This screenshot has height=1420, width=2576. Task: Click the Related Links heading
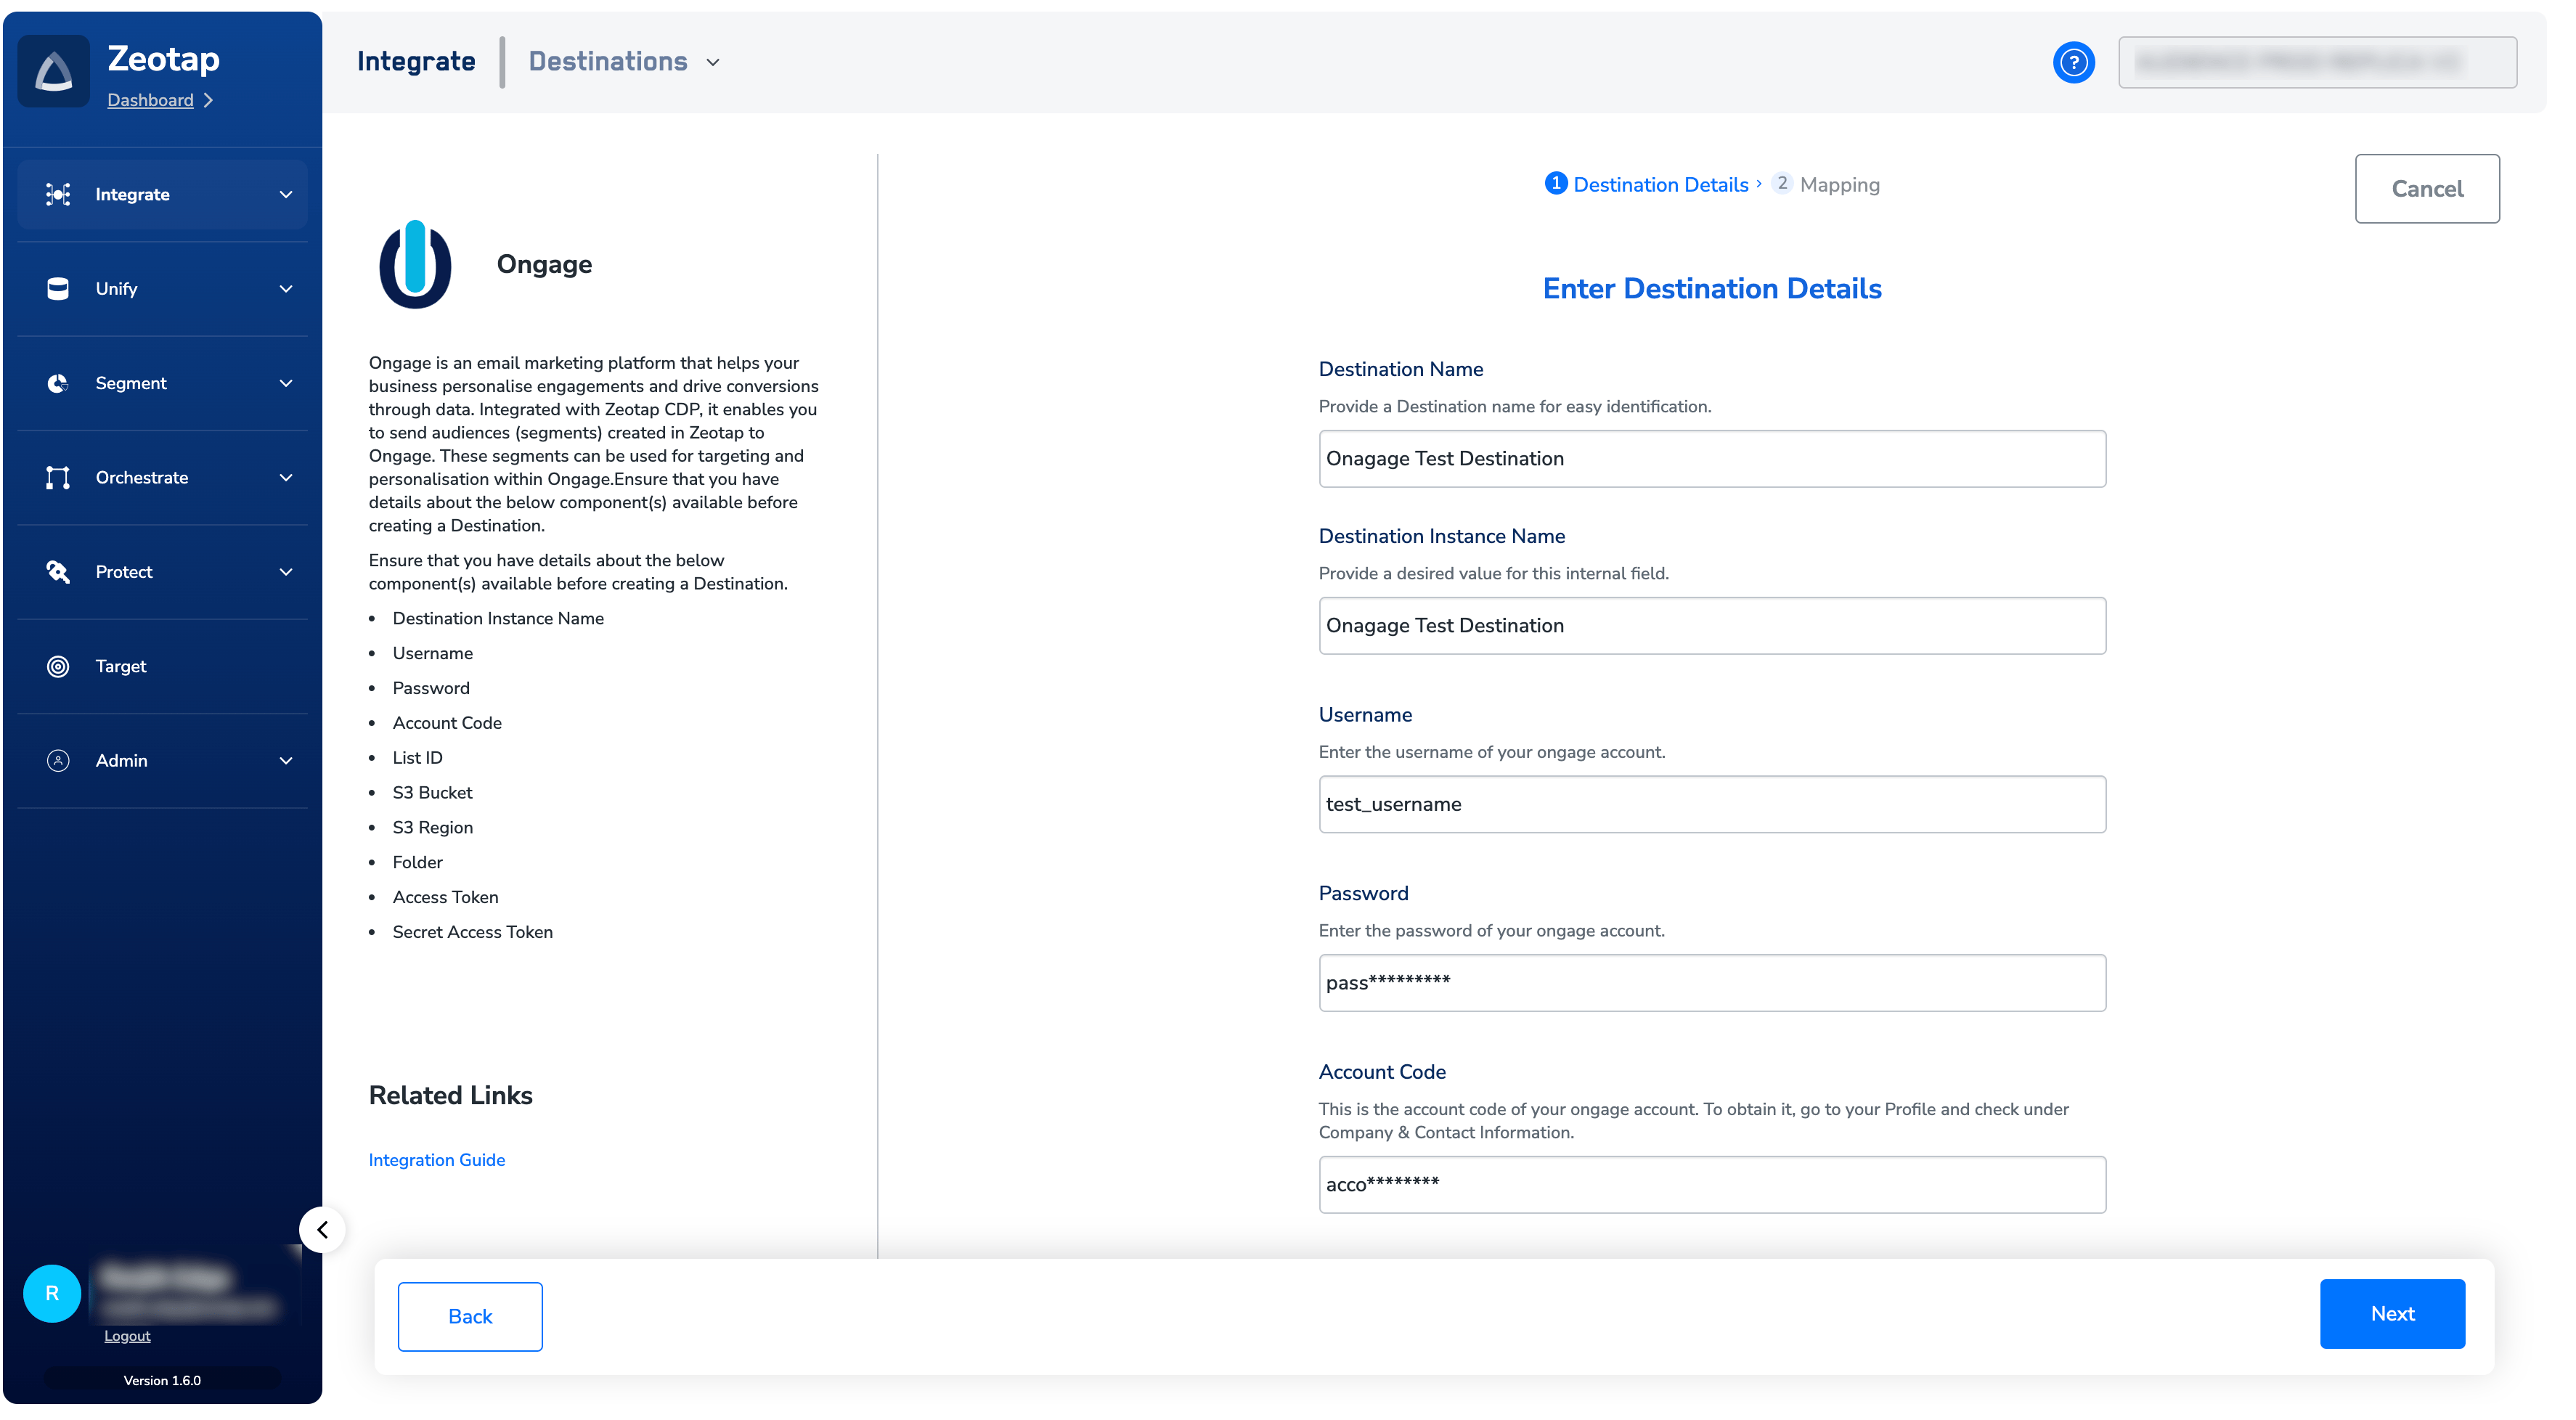click(x=451, y=1096)
